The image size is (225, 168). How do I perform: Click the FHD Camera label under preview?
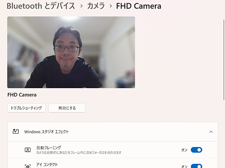(x=22, y=95)
